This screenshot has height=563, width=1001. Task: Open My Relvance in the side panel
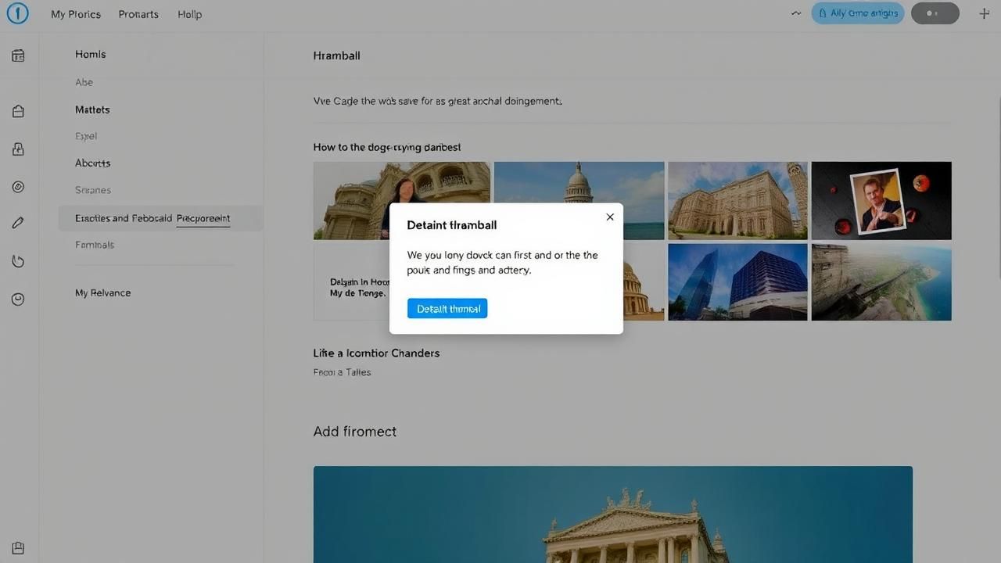click(x=102, y=293)
